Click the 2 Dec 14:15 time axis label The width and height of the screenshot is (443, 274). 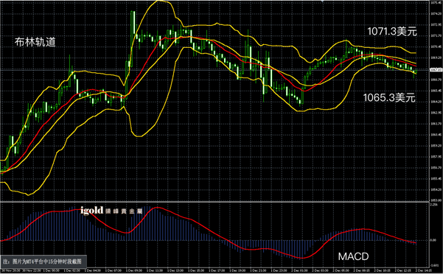click(x=424, y=270)
